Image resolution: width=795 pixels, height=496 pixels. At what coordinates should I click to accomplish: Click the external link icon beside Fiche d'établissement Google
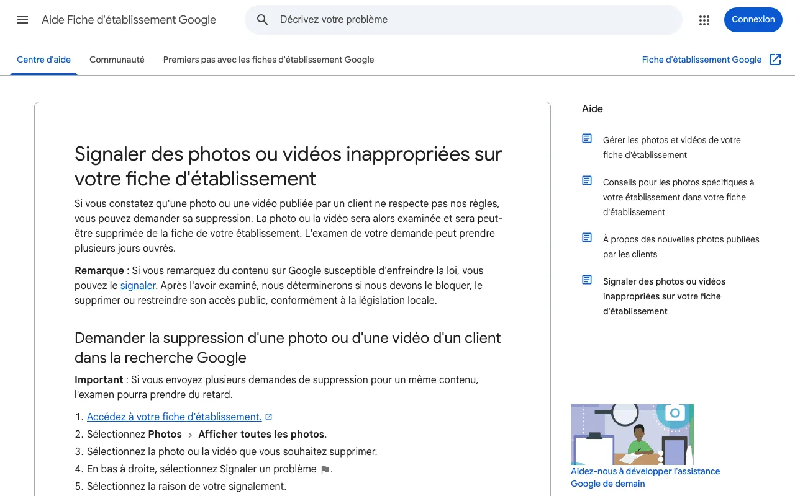click(775, 60)
